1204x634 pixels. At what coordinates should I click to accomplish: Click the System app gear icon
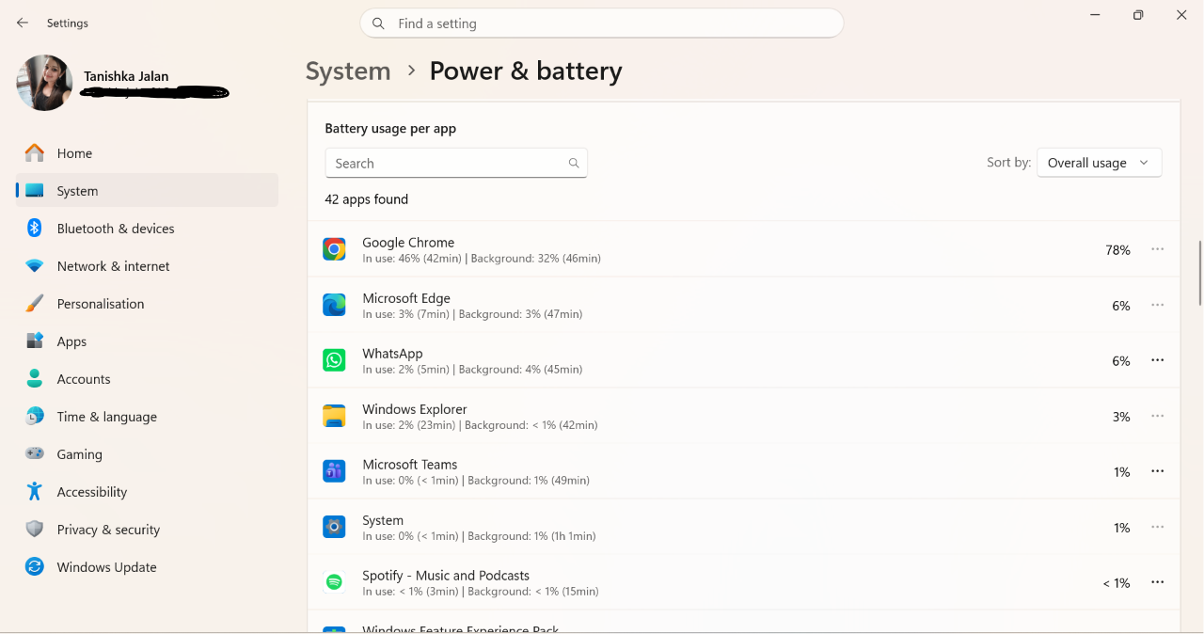point(334,527)
